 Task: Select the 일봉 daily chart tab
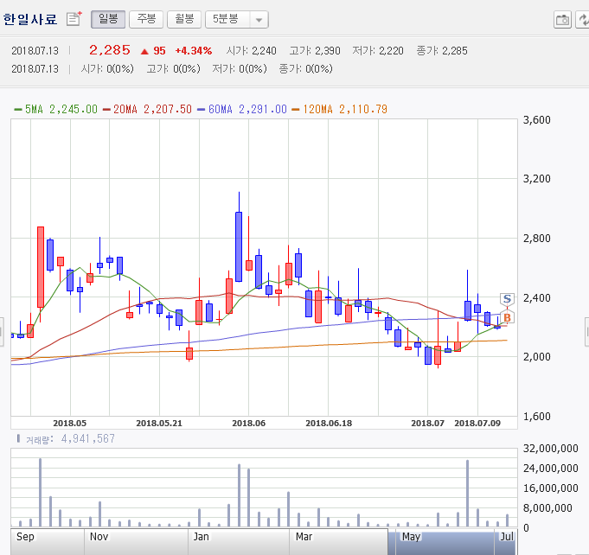pos(108,19)
